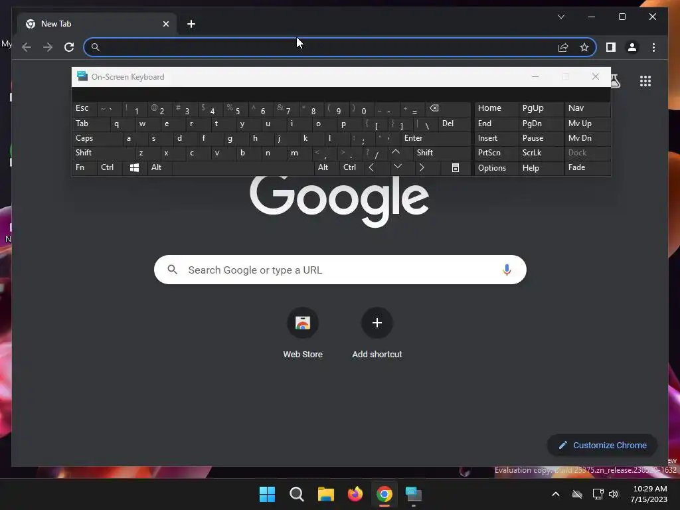
Task: Open File Explorer from taskbar
Action: pyautogui.click(x=325, y=494)
